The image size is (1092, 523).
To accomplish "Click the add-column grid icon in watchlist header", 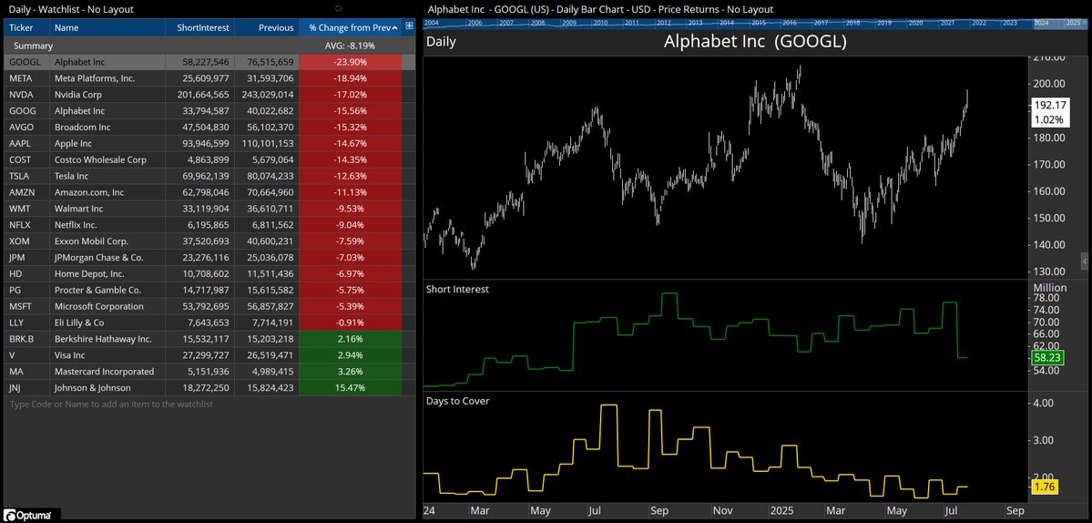I will 410,26.
